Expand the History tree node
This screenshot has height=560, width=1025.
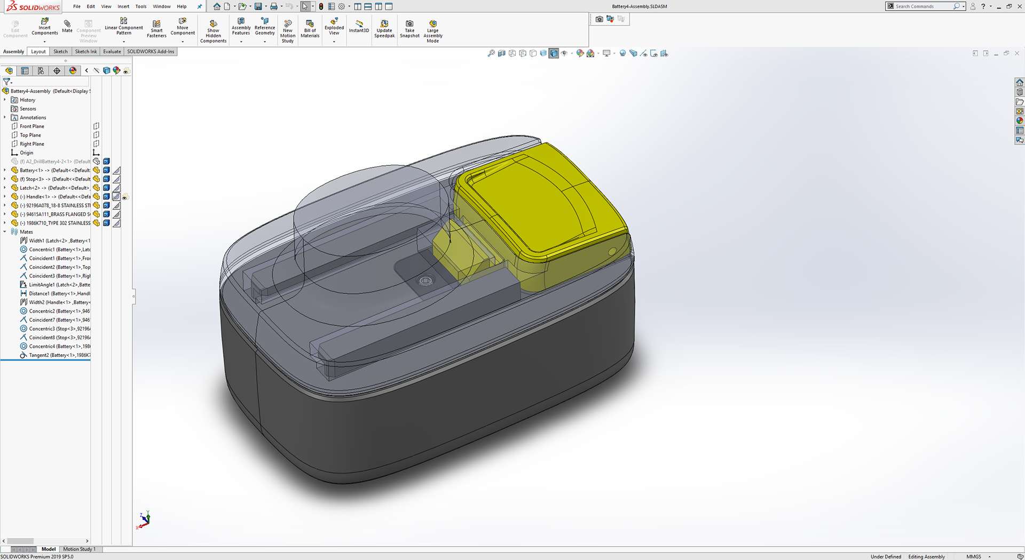5,100
